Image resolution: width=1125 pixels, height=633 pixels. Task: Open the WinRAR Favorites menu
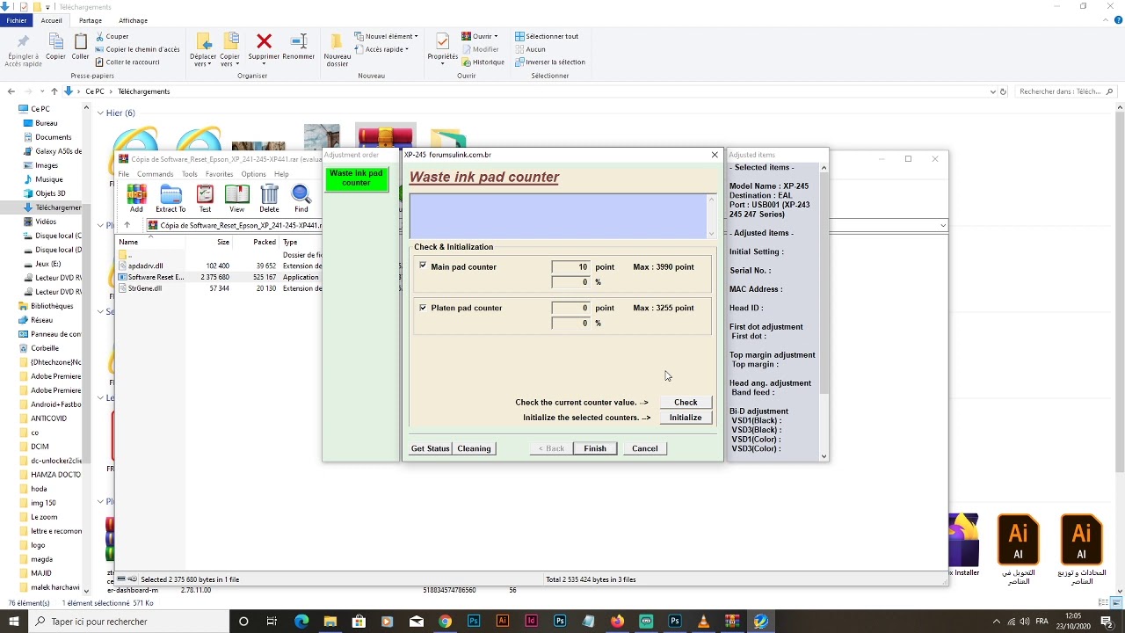tap(220, 174)
